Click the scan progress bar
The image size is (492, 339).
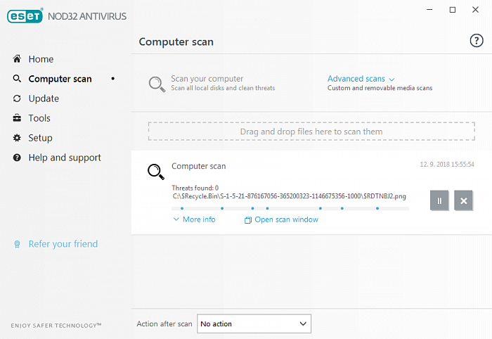(x=290, y=208)
